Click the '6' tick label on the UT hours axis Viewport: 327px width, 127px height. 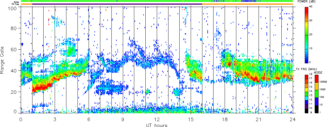(89, 119)
